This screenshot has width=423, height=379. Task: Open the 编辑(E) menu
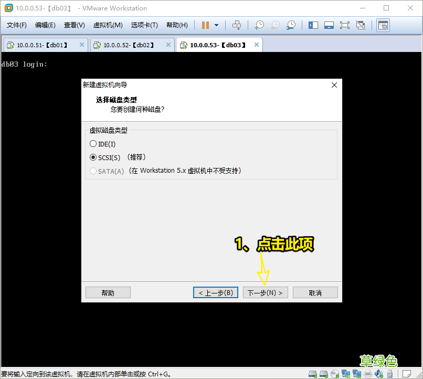(x=45, y=25)
